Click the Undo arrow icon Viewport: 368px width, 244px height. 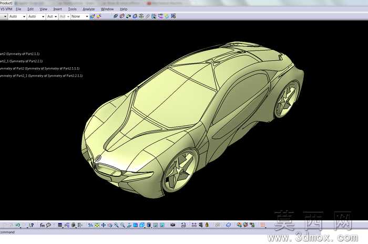click(17, 225)
